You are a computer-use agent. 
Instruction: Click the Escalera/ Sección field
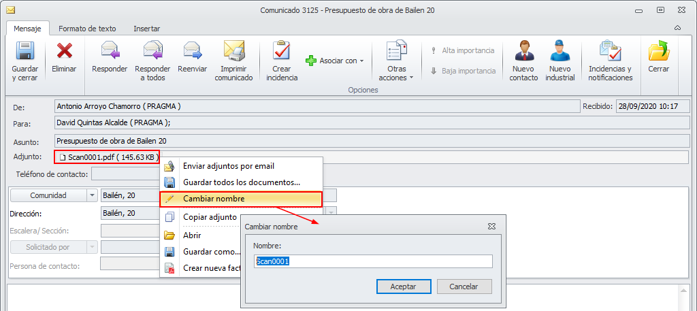pyautogui.click(x=130, y=231)
